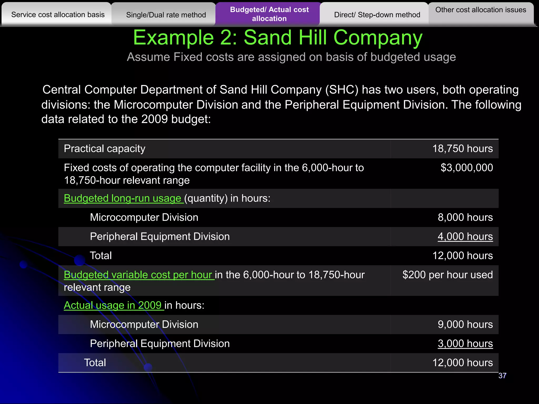Click the budgeted Total row label above variable cost
The width and height of the screenshot is (539, 404).
point(101,256)
